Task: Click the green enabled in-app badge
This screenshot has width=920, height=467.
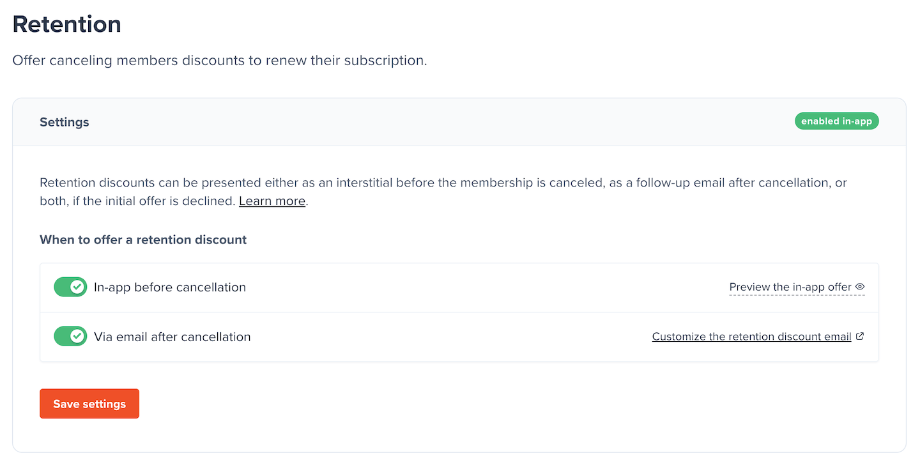Action: coord(836,121)
